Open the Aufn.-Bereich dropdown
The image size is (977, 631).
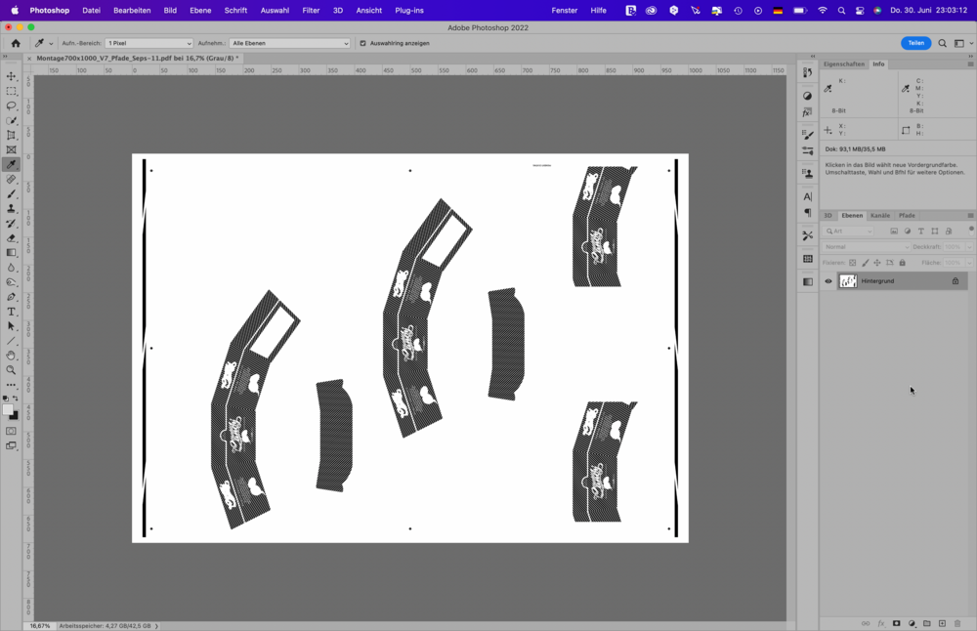(x=149, y=43)
